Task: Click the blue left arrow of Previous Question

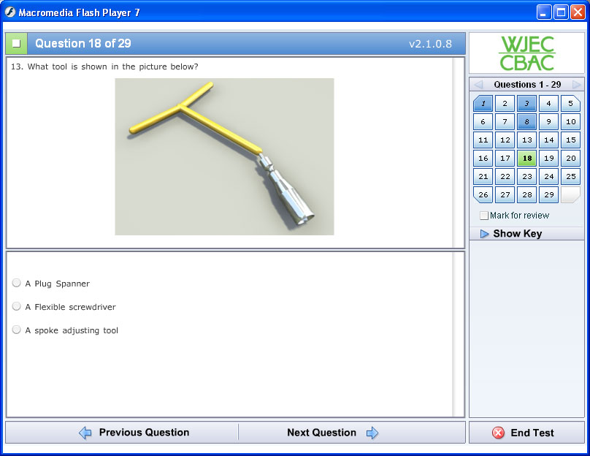Action: tap(85, 433)
